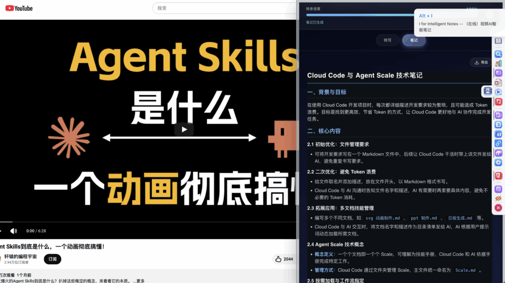Click subheading 2.1 初始优化：文件管理要求

tap(338, 144)
